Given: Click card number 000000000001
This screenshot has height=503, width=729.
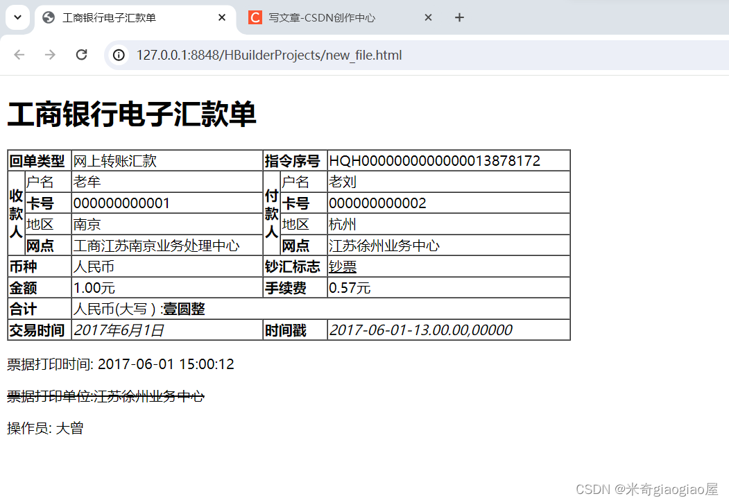Looking at the screenshot, I should [167, 203].
